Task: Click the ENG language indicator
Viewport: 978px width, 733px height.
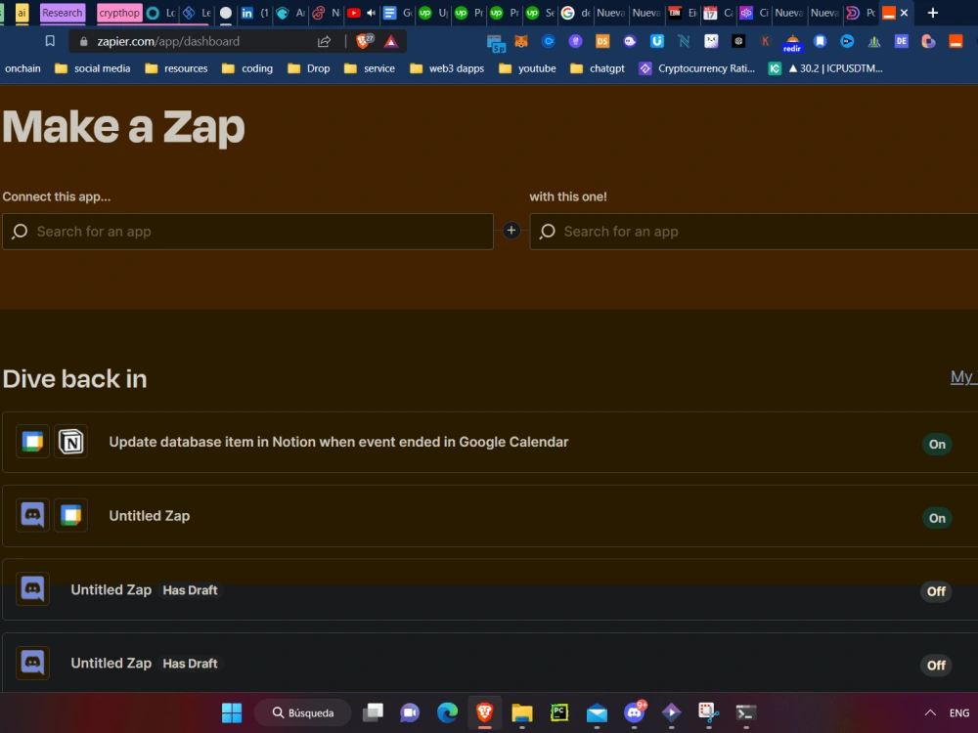Action: point(958,712)
